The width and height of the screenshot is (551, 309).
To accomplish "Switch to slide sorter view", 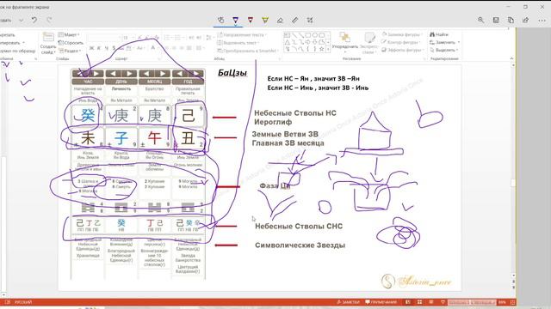I will (419, 302).
